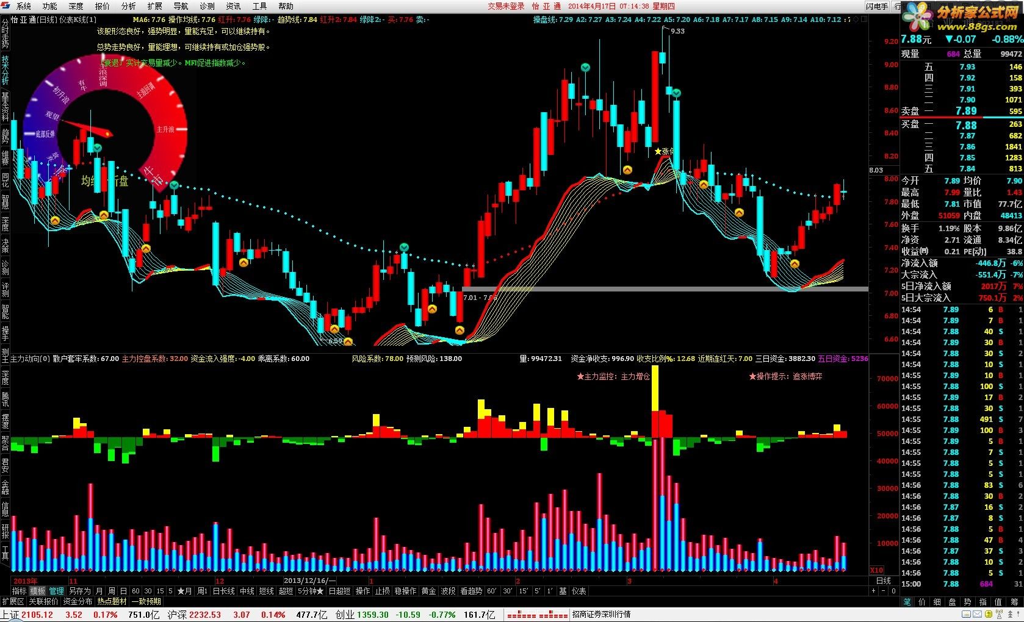
Task: Click the 另存为 button
Action: tap(79, 591)
